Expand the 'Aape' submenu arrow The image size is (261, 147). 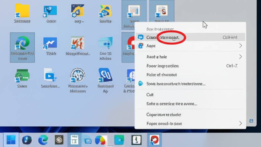coord(240,46)
